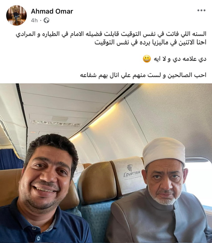Visit Ahmad Omar's profile via name

tap(52, 11)
